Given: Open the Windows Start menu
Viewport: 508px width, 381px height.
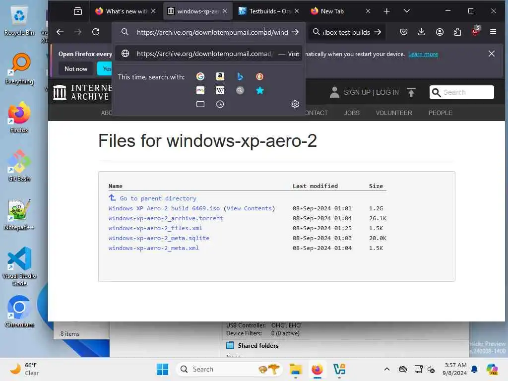Looking at the screenshot, I should click(162, 369).
